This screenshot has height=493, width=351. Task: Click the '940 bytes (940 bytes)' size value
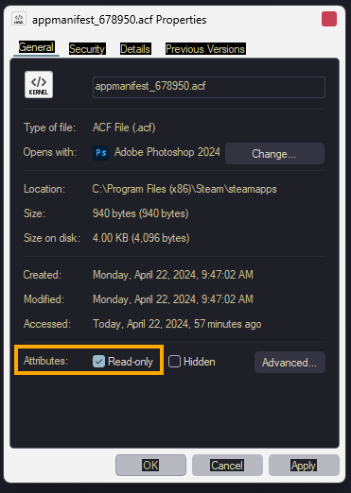point(141,213)
